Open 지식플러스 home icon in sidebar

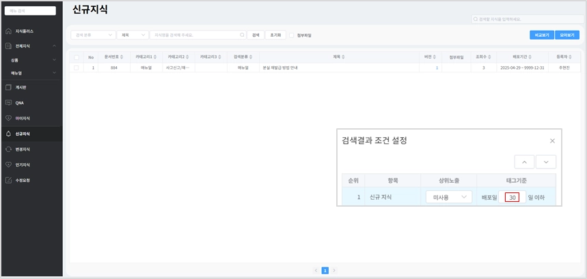(x=9, y=31)
